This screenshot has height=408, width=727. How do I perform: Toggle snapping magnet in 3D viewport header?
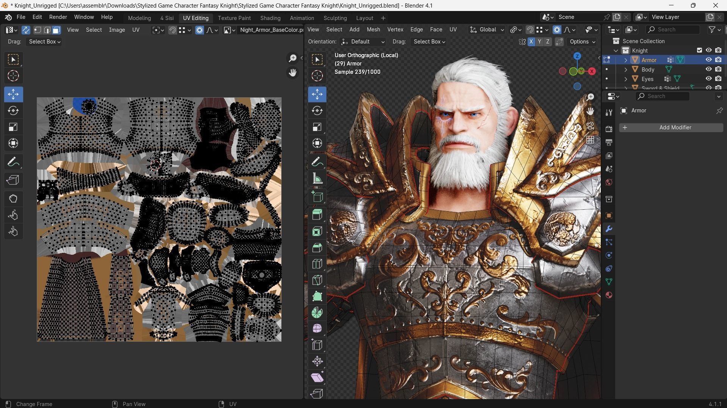tap(530, 30)
